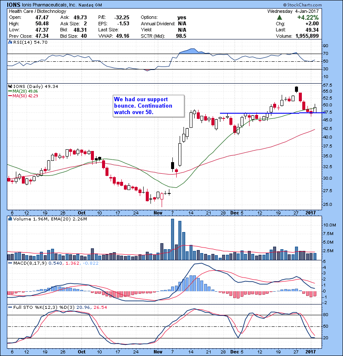Click the Volume 1.96M, EMA(20) 2.26M label

(50, 219)
